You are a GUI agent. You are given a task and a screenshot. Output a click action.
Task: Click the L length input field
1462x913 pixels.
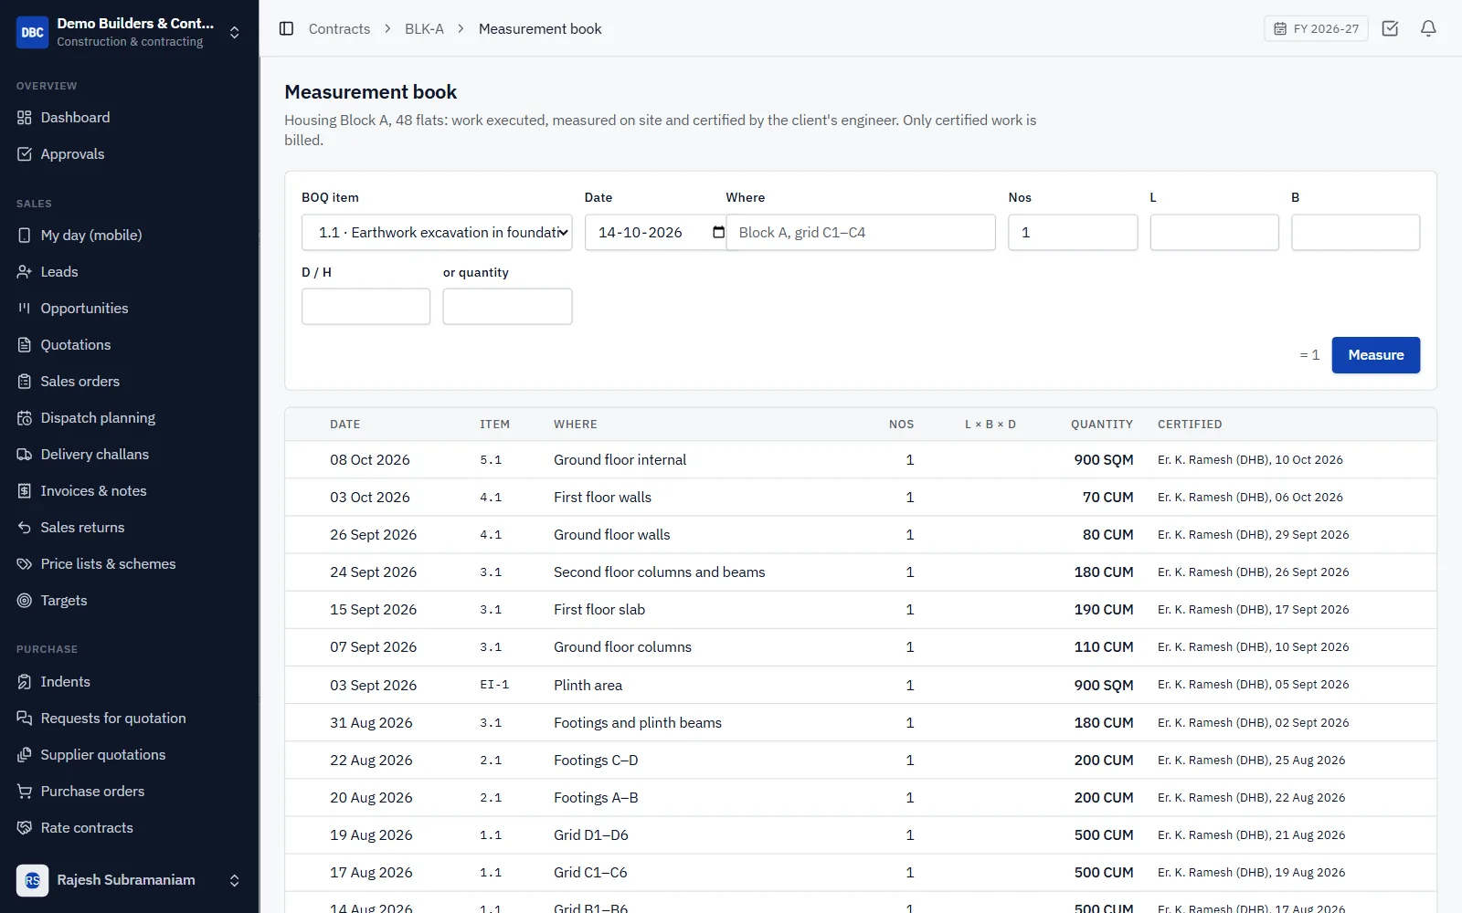(1214, 233)
